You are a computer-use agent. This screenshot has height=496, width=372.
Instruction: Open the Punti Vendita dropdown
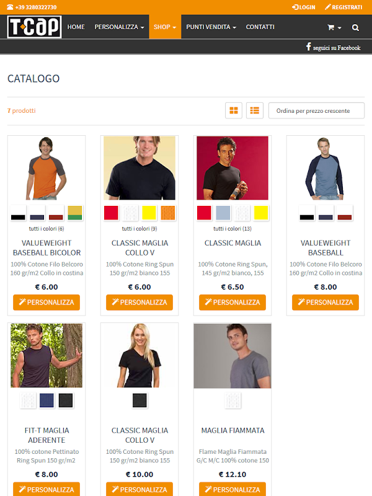pyautogui.click(x=211, y=27)
